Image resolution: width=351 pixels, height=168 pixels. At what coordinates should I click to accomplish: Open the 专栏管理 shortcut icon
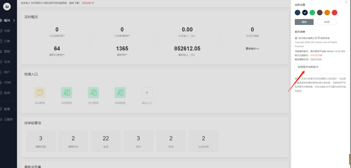click(93, 93)
